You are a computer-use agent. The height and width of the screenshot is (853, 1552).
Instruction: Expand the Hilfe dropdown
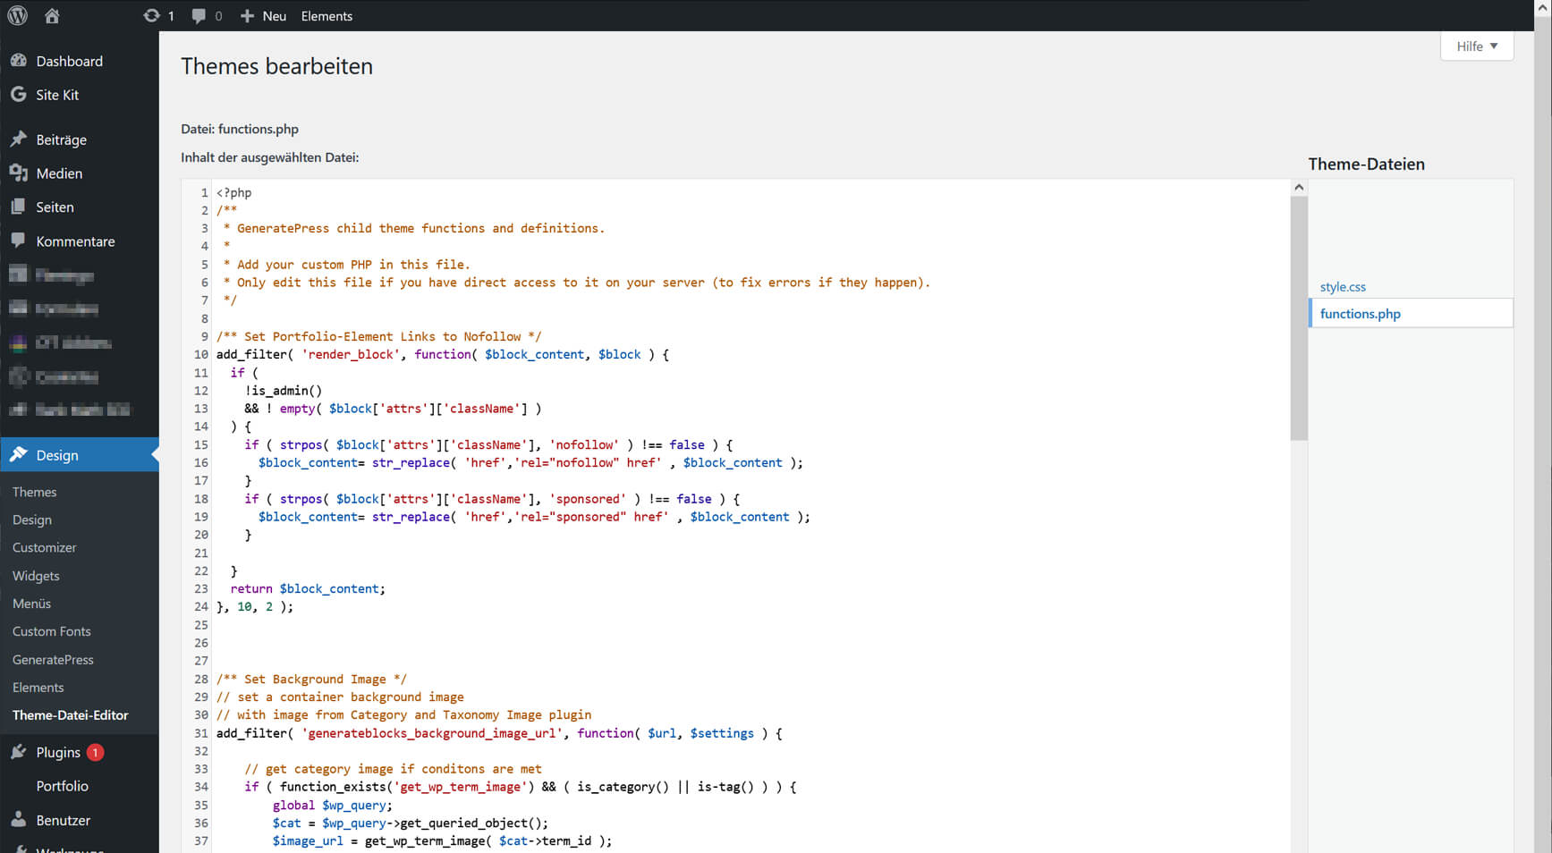pos(1476,46)
